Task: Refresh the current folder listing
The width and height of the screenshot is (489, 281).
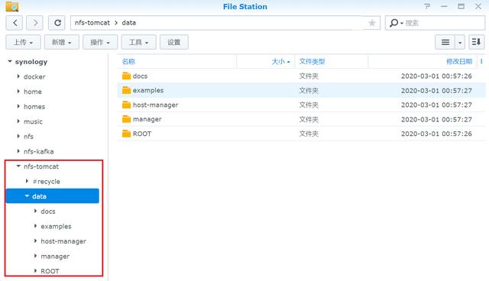Action: [57, 23]
